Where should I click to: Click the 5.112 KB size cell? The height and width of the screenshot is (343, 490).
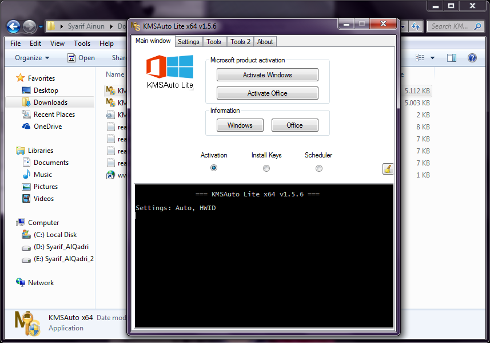(x=417, y=90)
